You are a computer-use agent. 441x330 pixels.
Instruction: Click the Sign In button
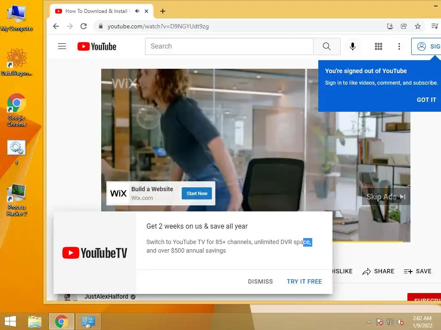coord(426,46)
